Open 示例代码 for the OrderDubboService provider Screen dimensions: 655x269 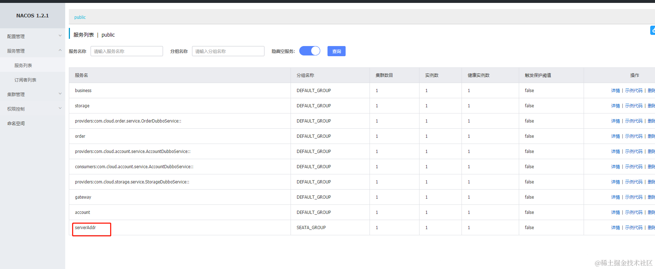(x=634, y=121)
